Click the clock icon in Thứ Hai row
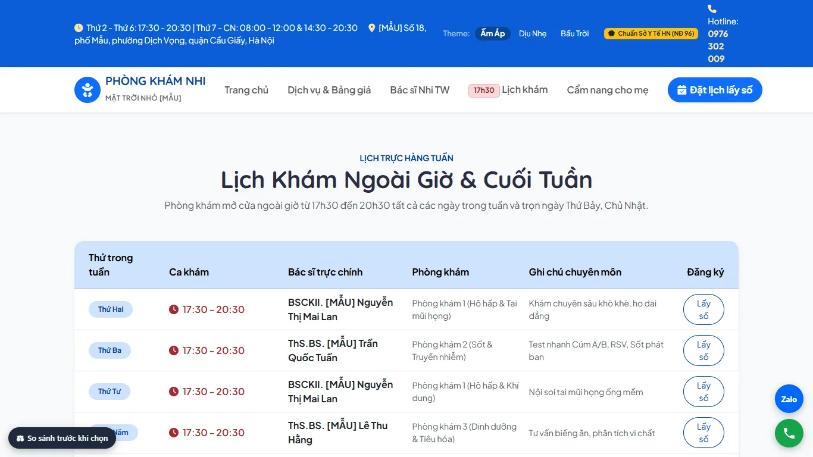 [174, 309]
